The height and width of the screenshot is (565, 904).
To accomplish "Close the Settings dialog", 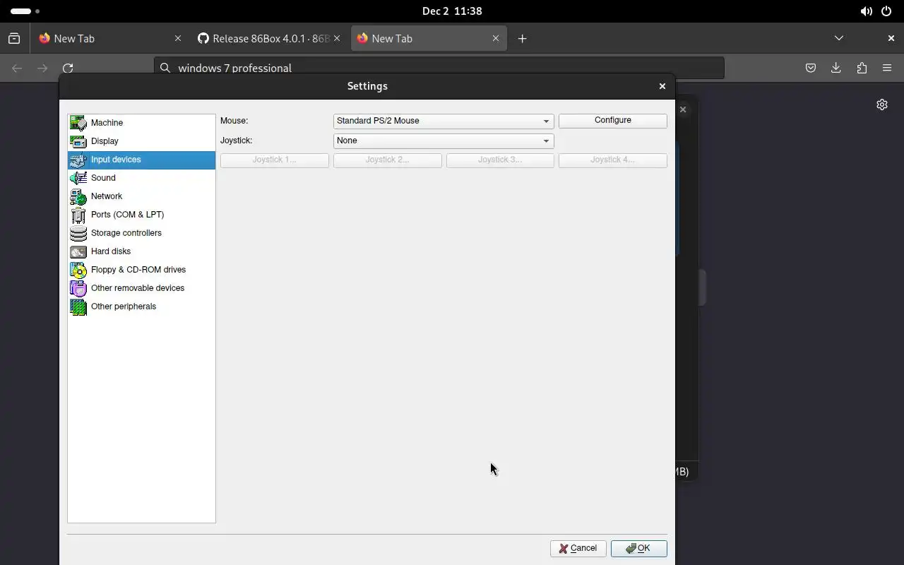I will click(662, 86).
